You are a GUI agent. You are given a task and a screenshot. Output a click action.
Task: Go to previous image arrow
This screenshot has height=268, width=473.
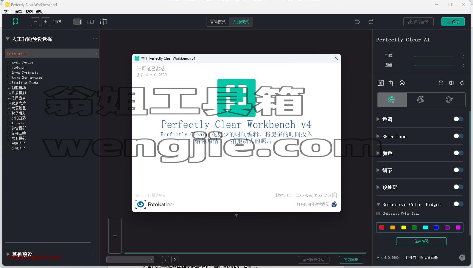coord(166,260)
